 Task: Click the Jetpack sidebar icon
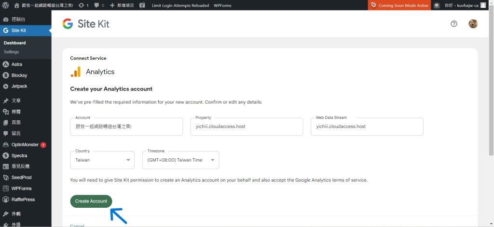click(x=5, y=86)
